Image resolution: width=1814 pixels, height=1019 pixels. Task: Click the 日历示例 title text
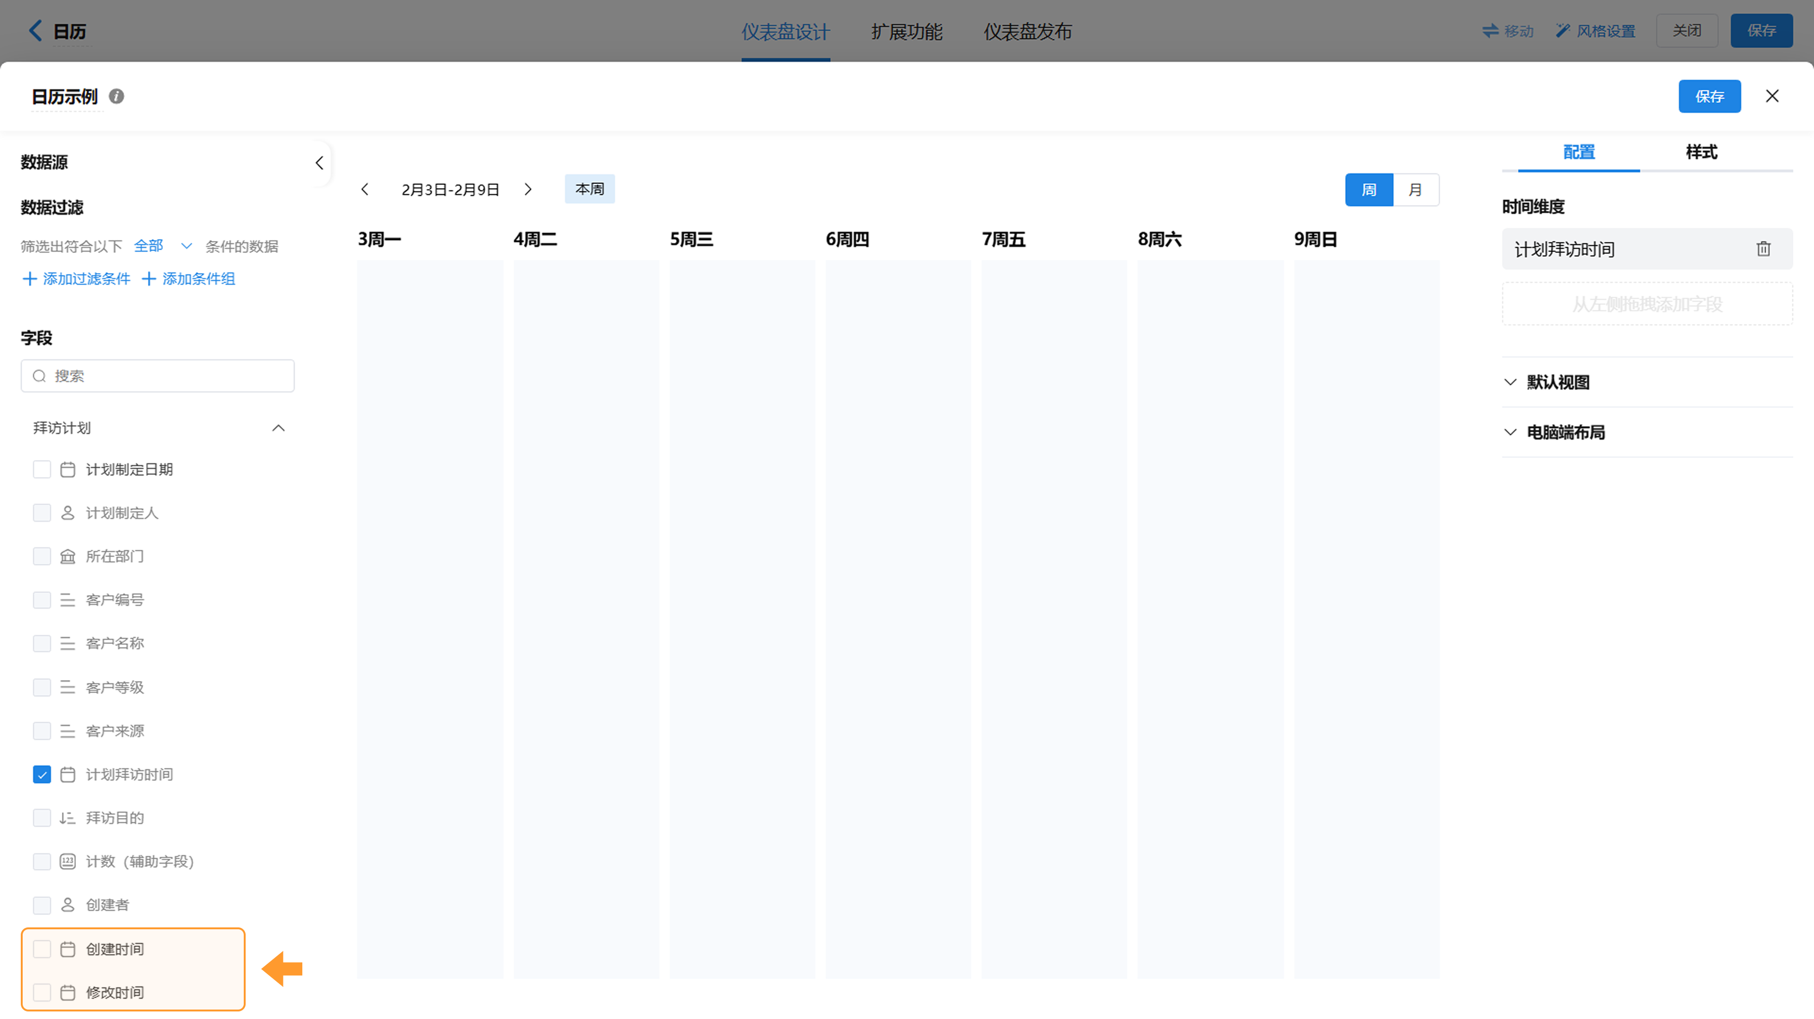(x=65, y=96)
